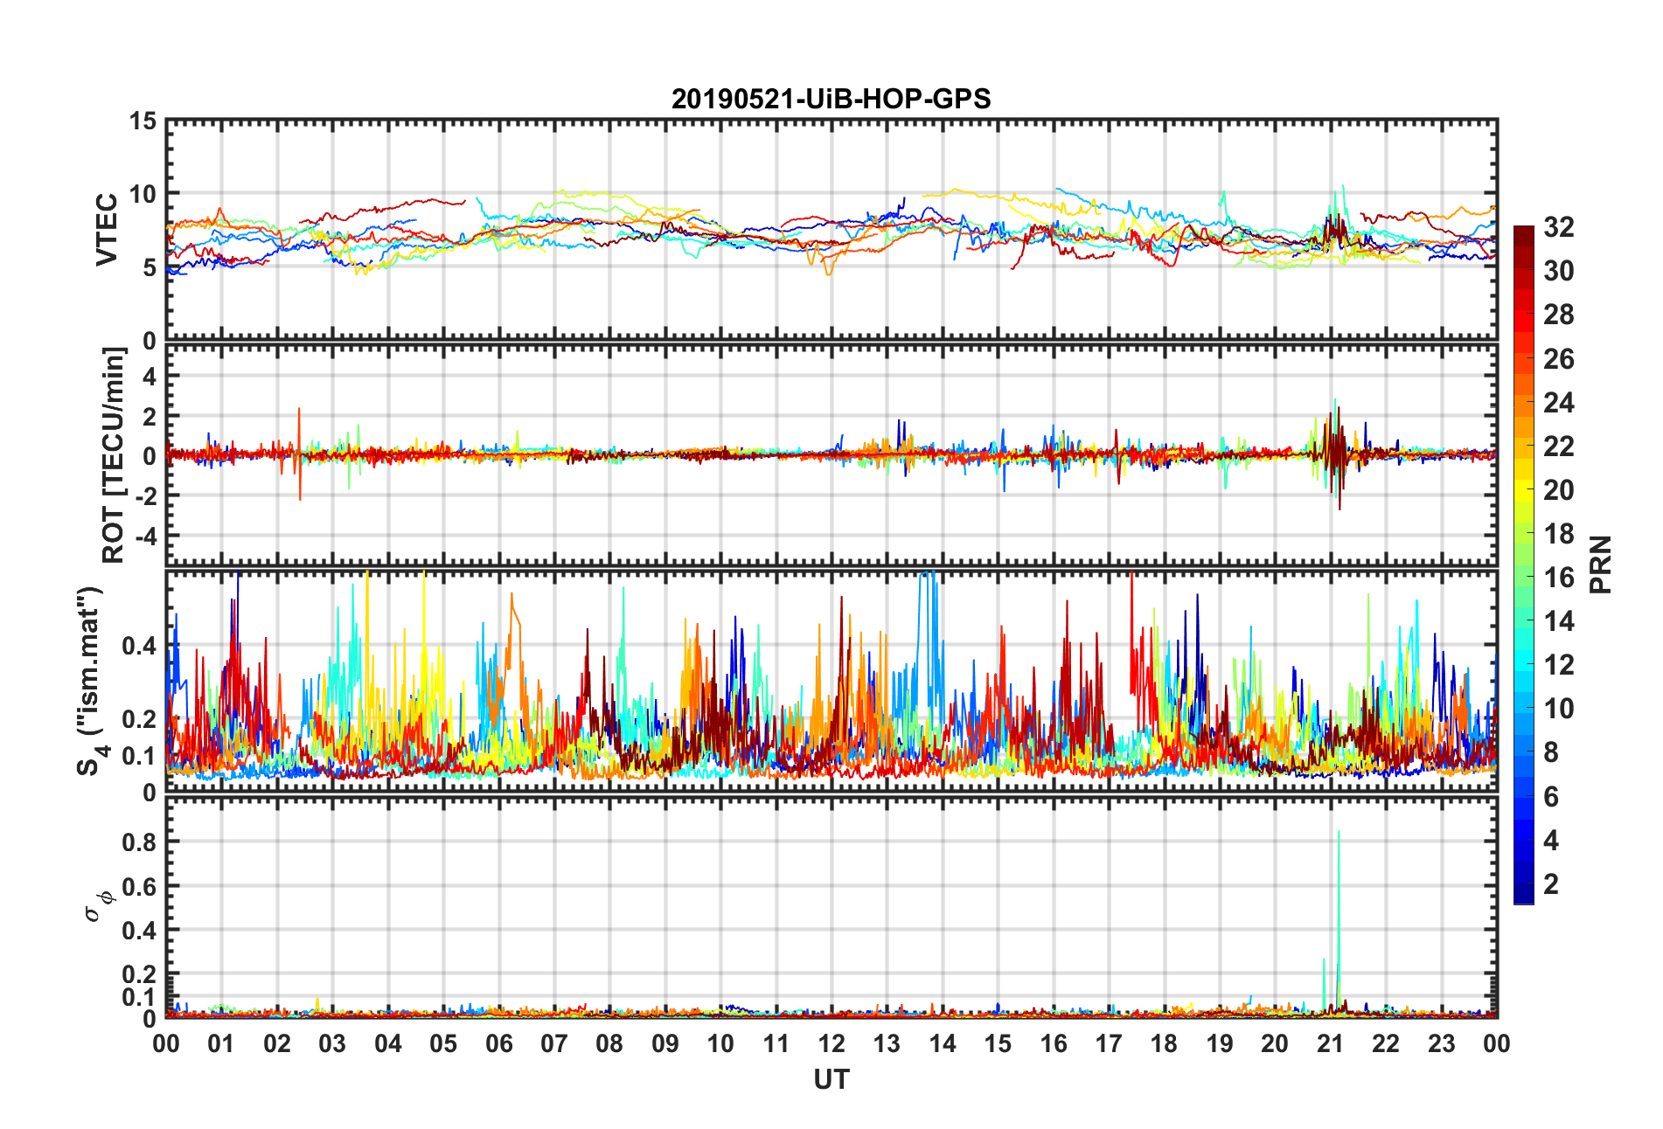Screen dimensions: 1663x1129
Task: Select the sigma-phi axis tick value 0.2
Action: pyautogui.click(x=140, y=974)
